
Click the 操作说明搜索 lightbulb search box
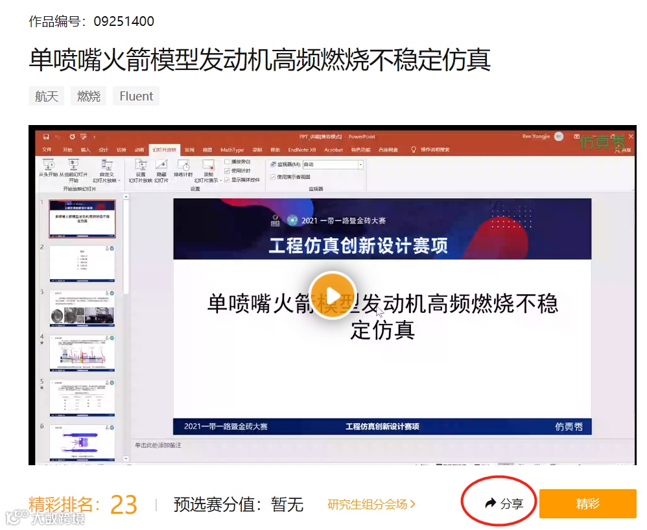point(430,150)
